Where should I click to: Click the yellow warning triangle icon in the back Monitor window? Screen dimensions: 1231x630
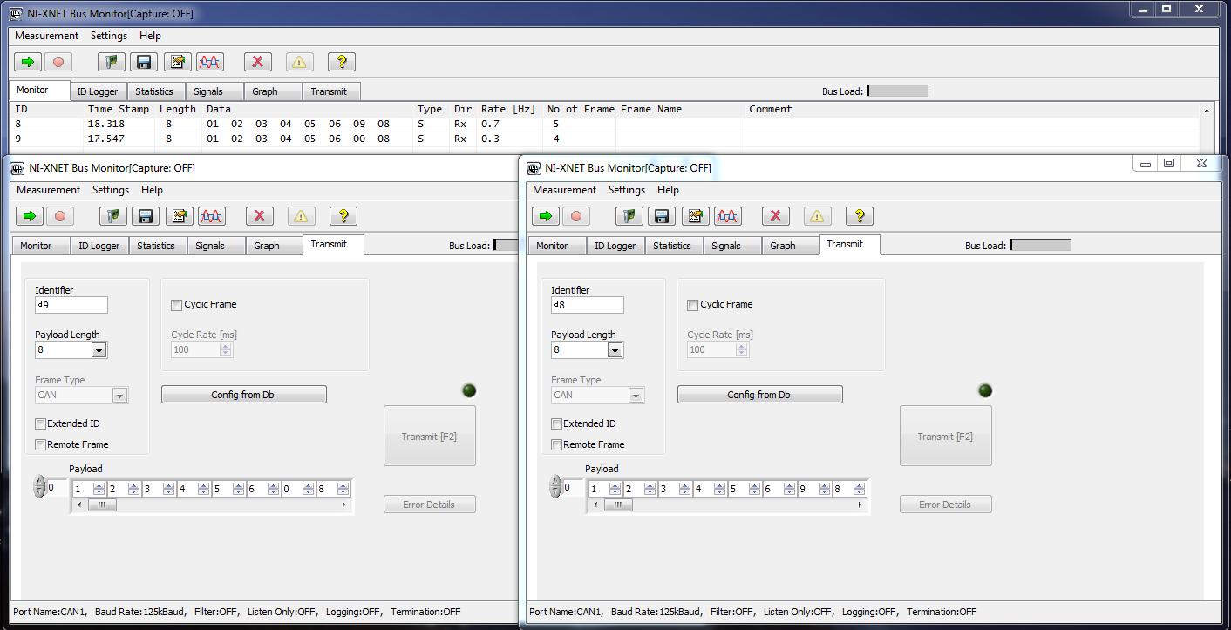(299, 62)
